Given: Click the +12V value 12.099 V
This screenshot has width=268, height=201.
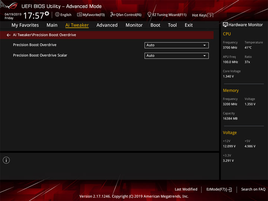Looking at the screenshot, I should pos(229,146).
